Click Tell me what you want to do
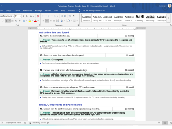 (x=94, y=11)
